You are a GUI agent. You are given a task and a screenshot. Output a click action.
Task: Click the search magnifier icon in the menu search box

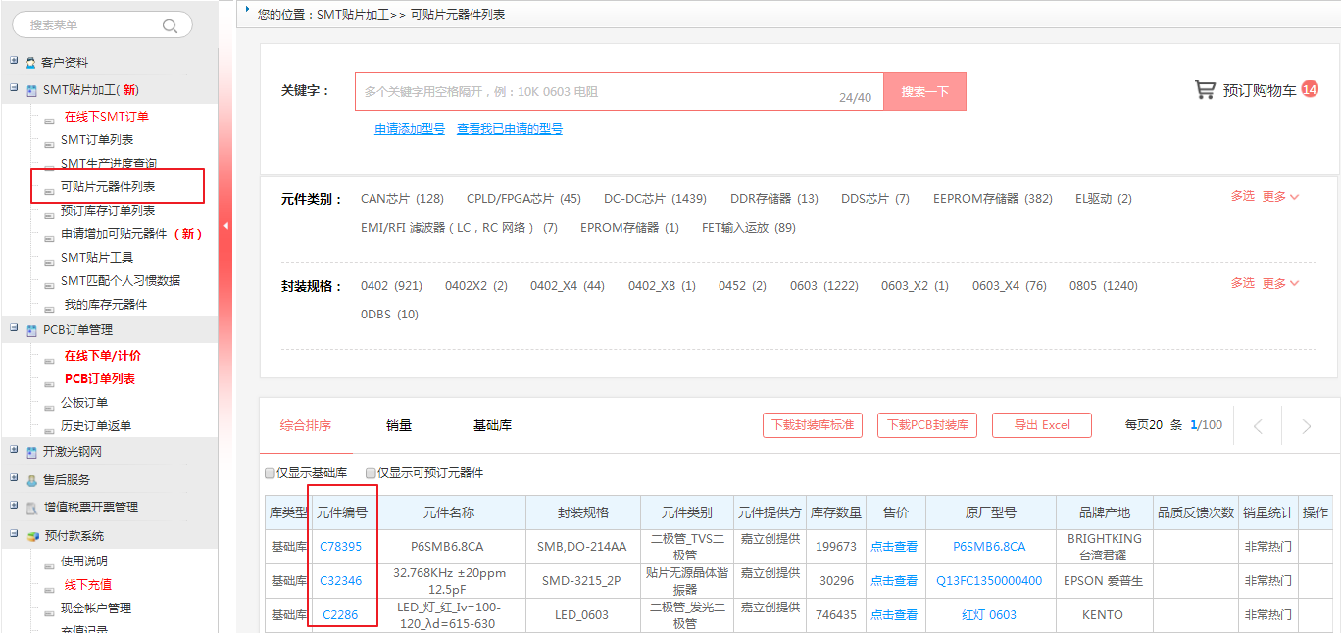tap(171, 25)
